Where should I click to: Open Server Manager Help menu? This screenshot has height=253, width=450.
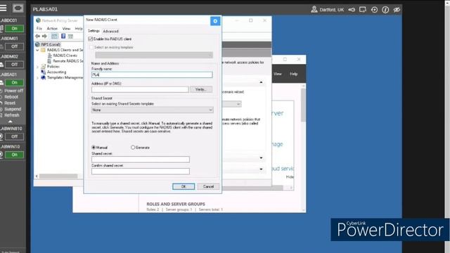point(294,74)
